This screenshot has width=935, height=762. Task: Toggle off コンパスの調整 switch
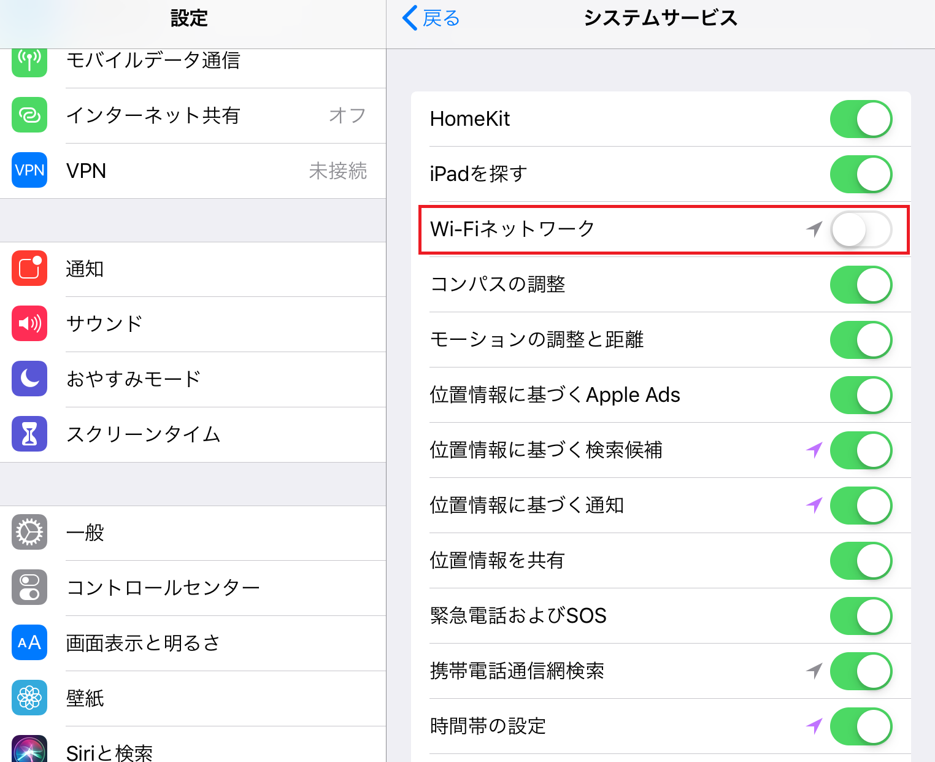(x=861, y=285)
